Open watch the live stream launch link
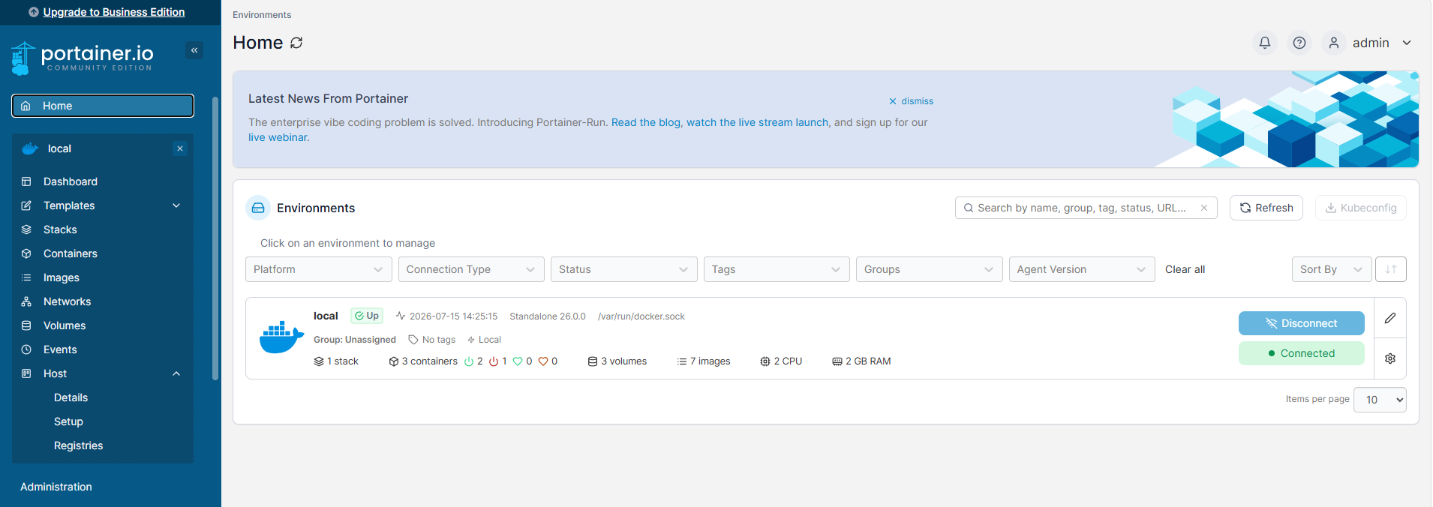 (758, 122)
